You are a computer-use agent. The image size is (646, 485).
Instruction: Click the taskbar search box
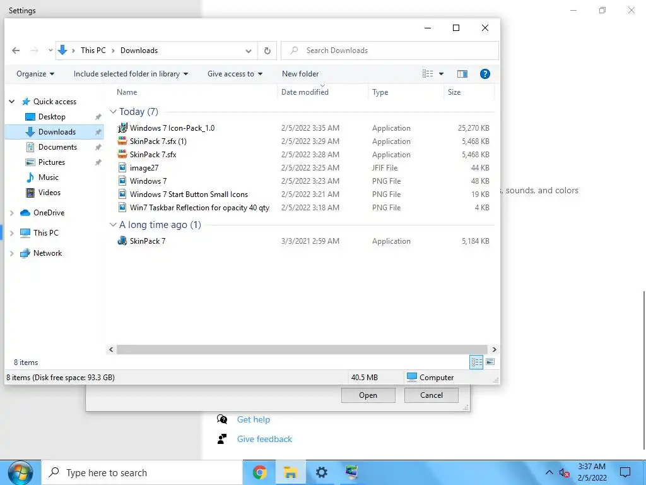pos(142,472)
